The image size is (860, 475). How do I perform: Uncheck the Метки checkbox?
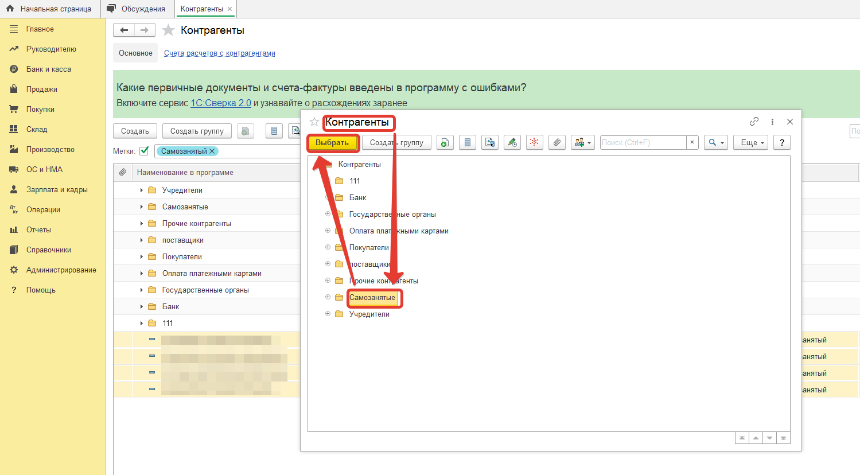click(144, 151)
